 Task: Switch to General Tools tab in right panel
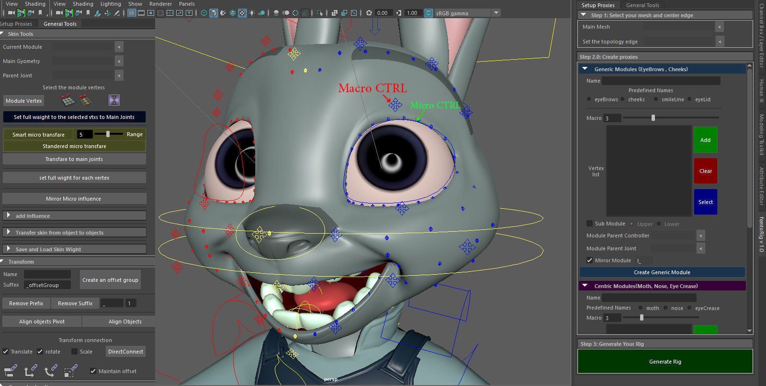642,5
